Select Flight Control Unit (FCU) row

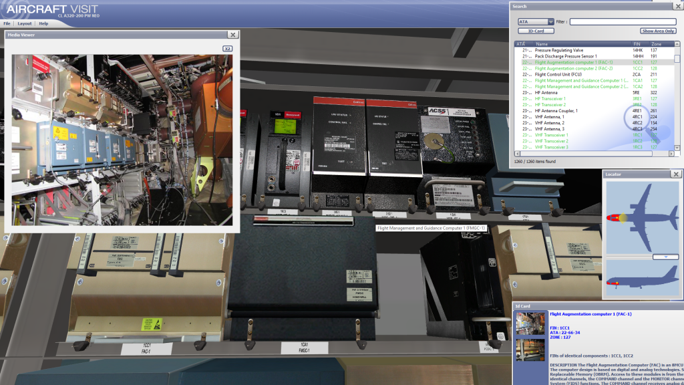coord(595,75)
